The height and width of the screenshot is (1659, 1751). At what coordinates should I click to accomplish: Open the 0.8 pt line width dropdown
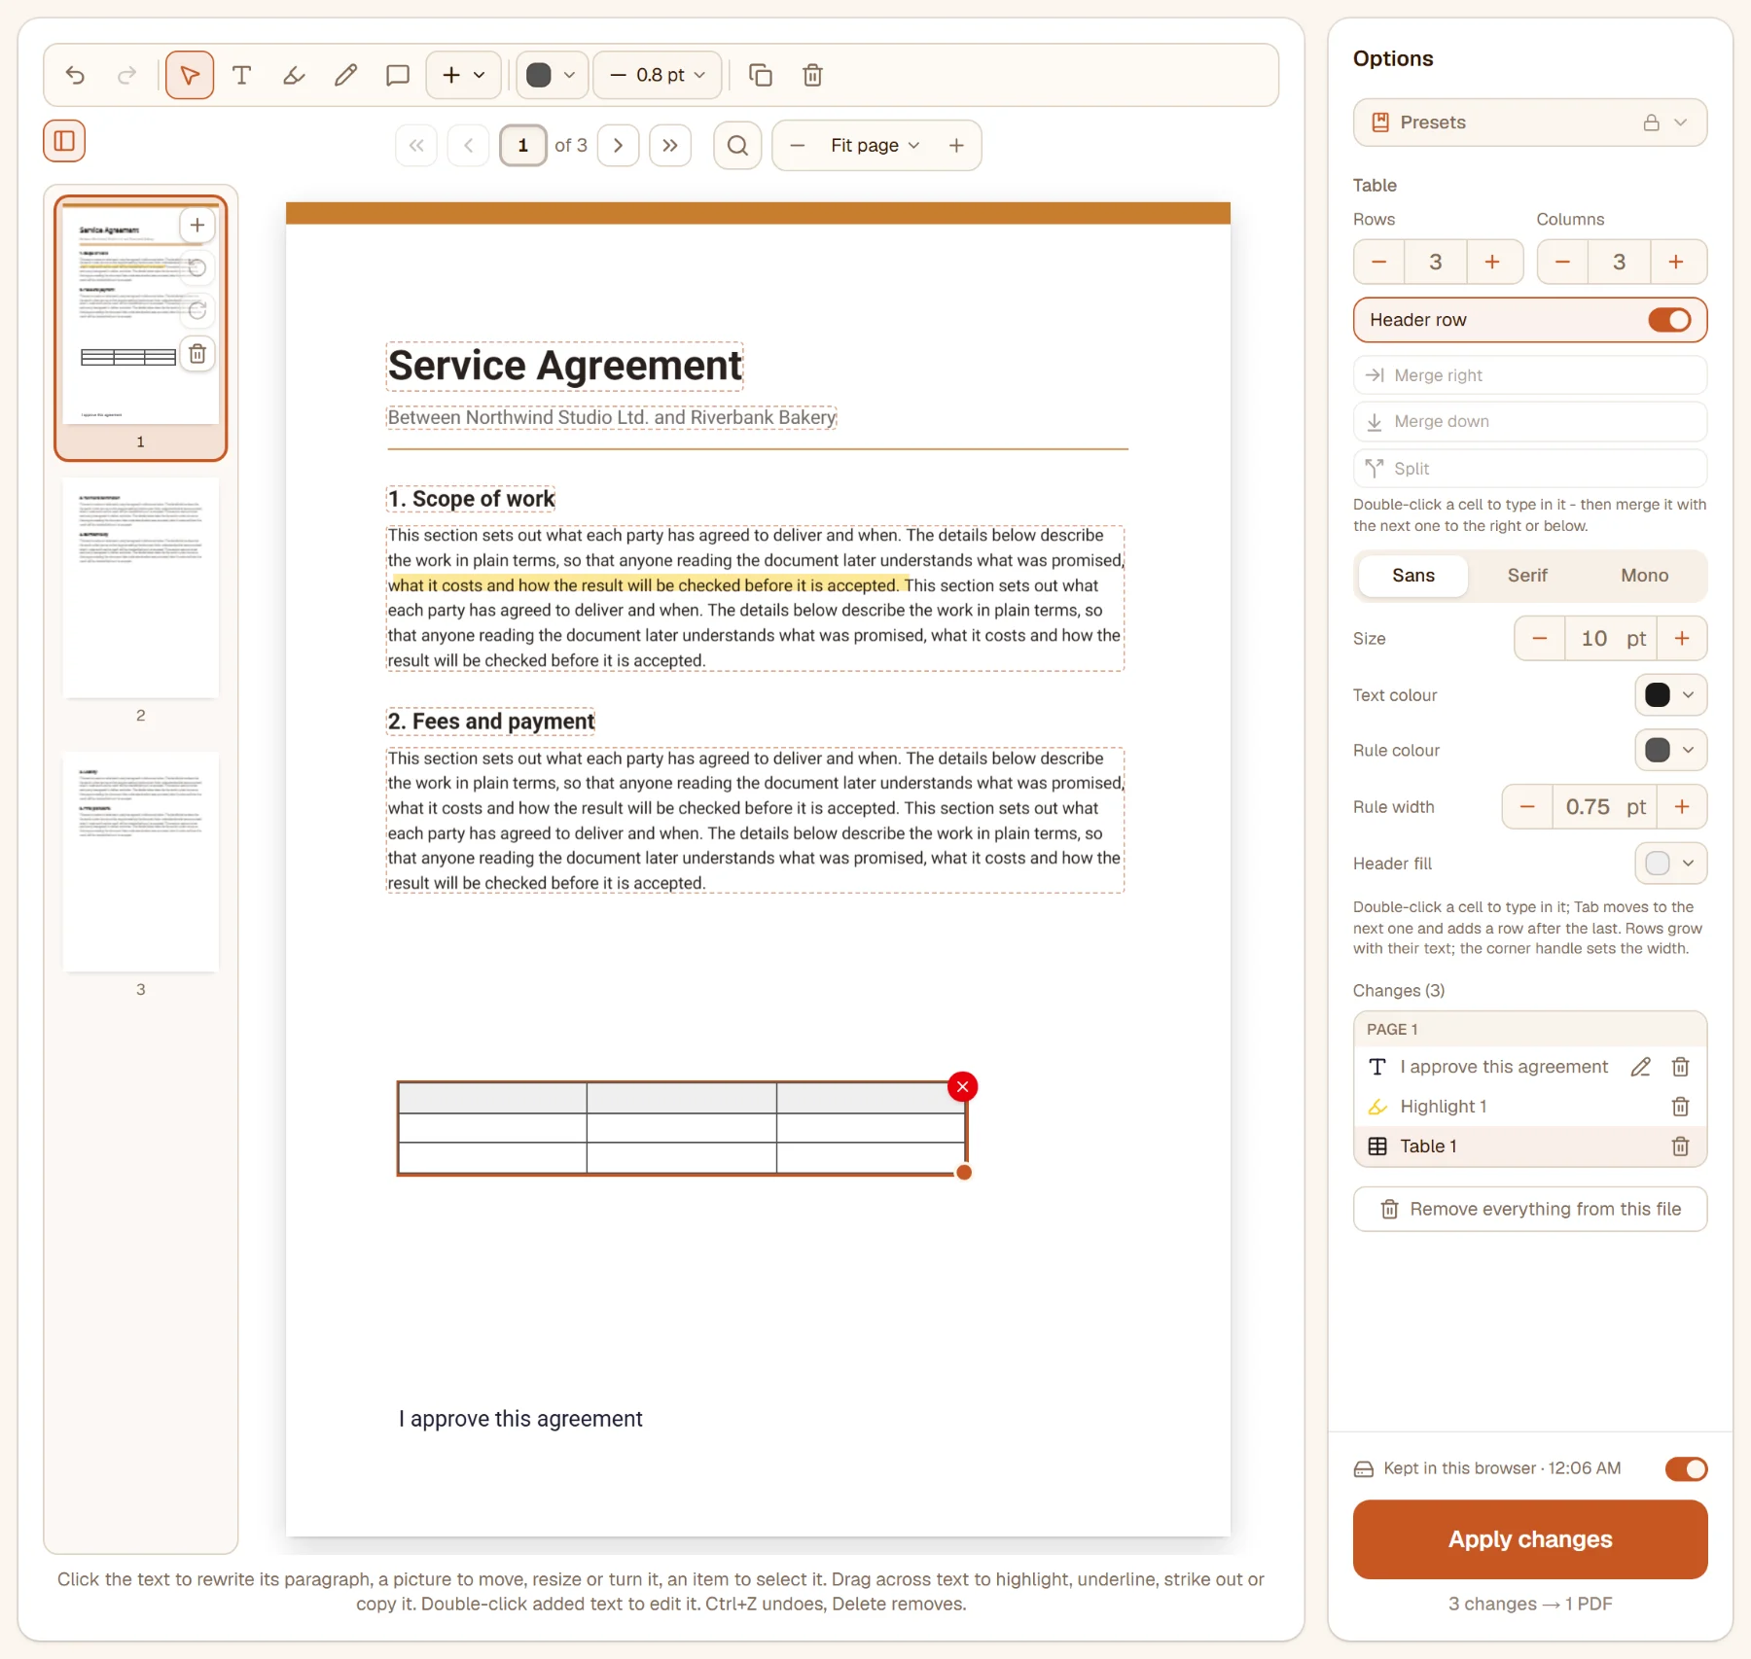658,75
